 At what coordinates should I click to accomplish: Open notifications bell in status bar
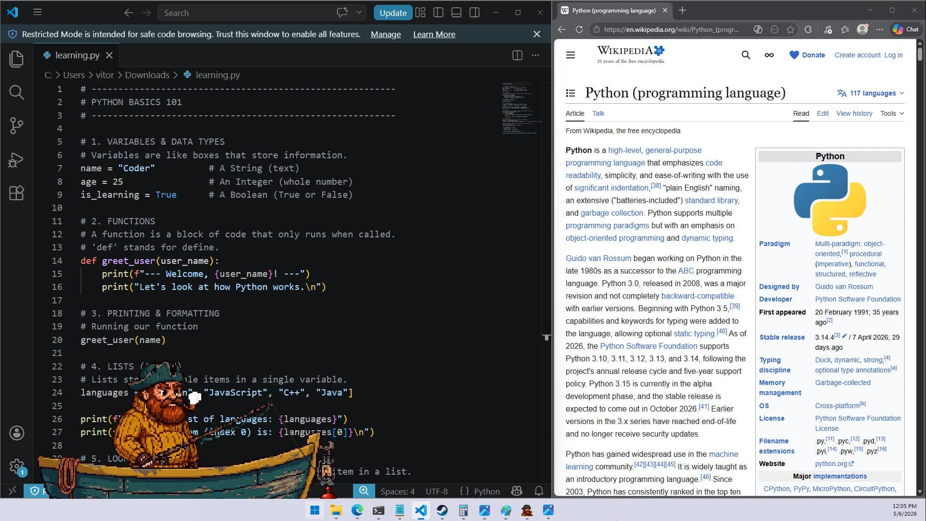[539, 491]
